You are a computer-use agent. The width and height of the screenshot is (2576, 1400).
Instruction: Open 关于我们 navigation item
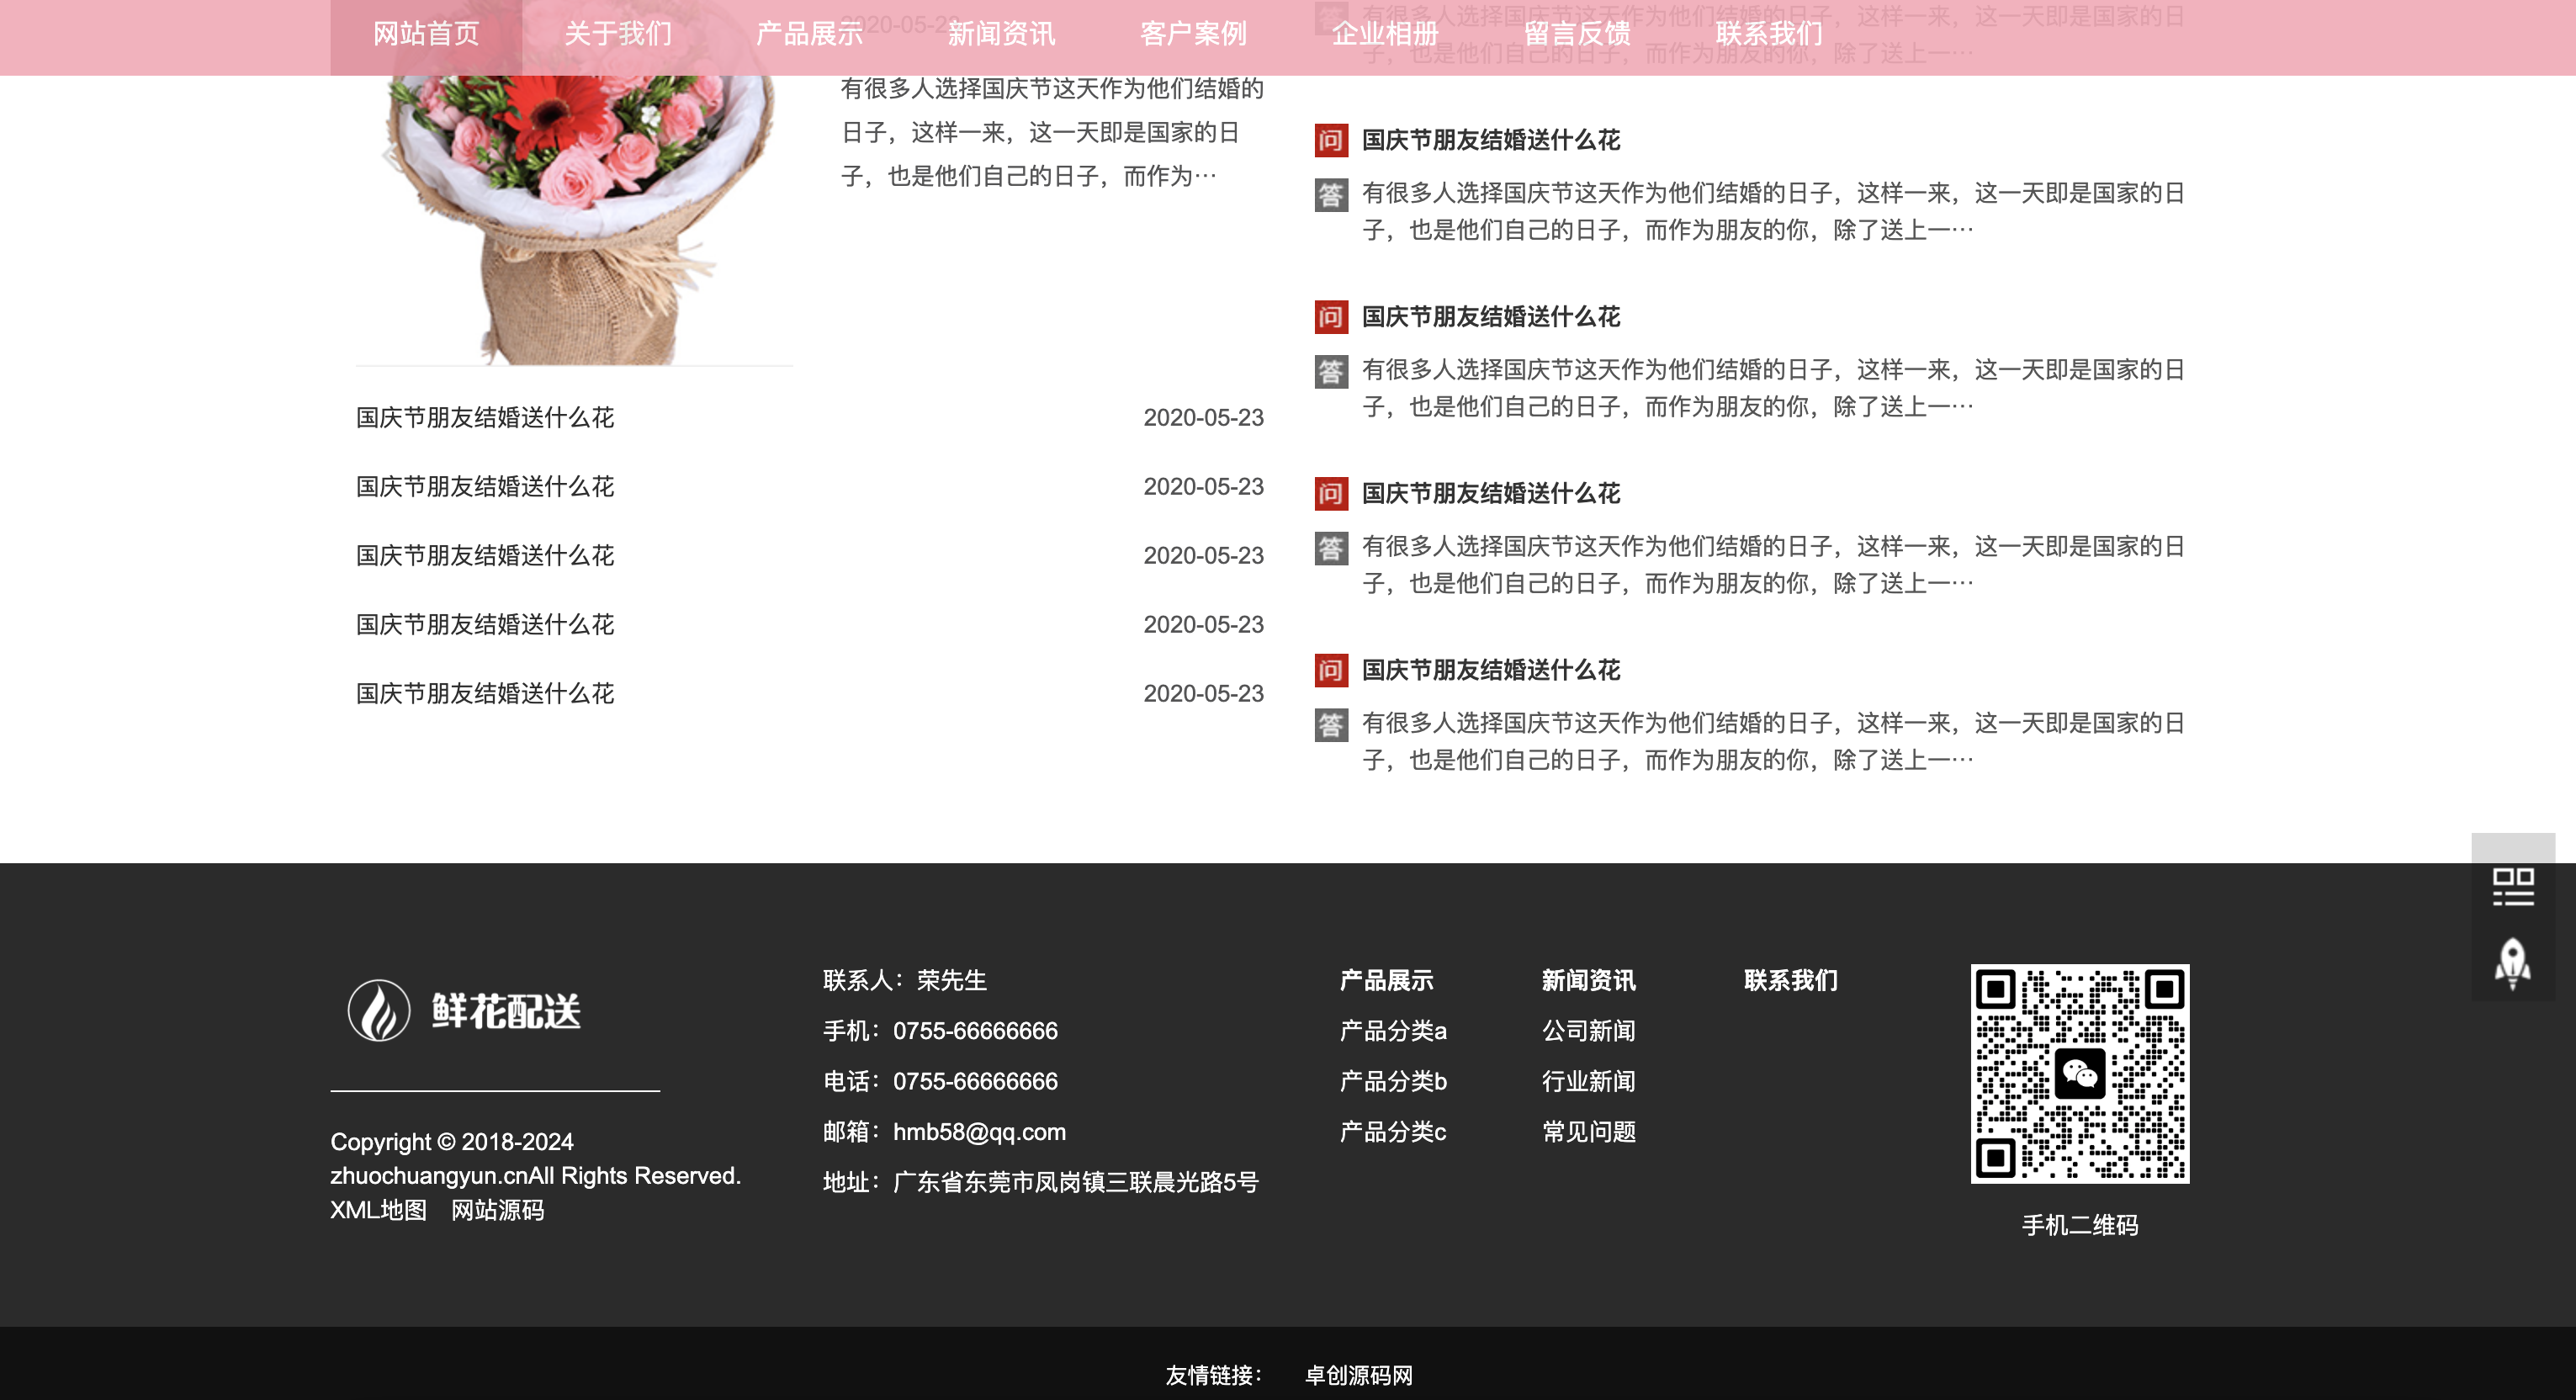[618, 34]
